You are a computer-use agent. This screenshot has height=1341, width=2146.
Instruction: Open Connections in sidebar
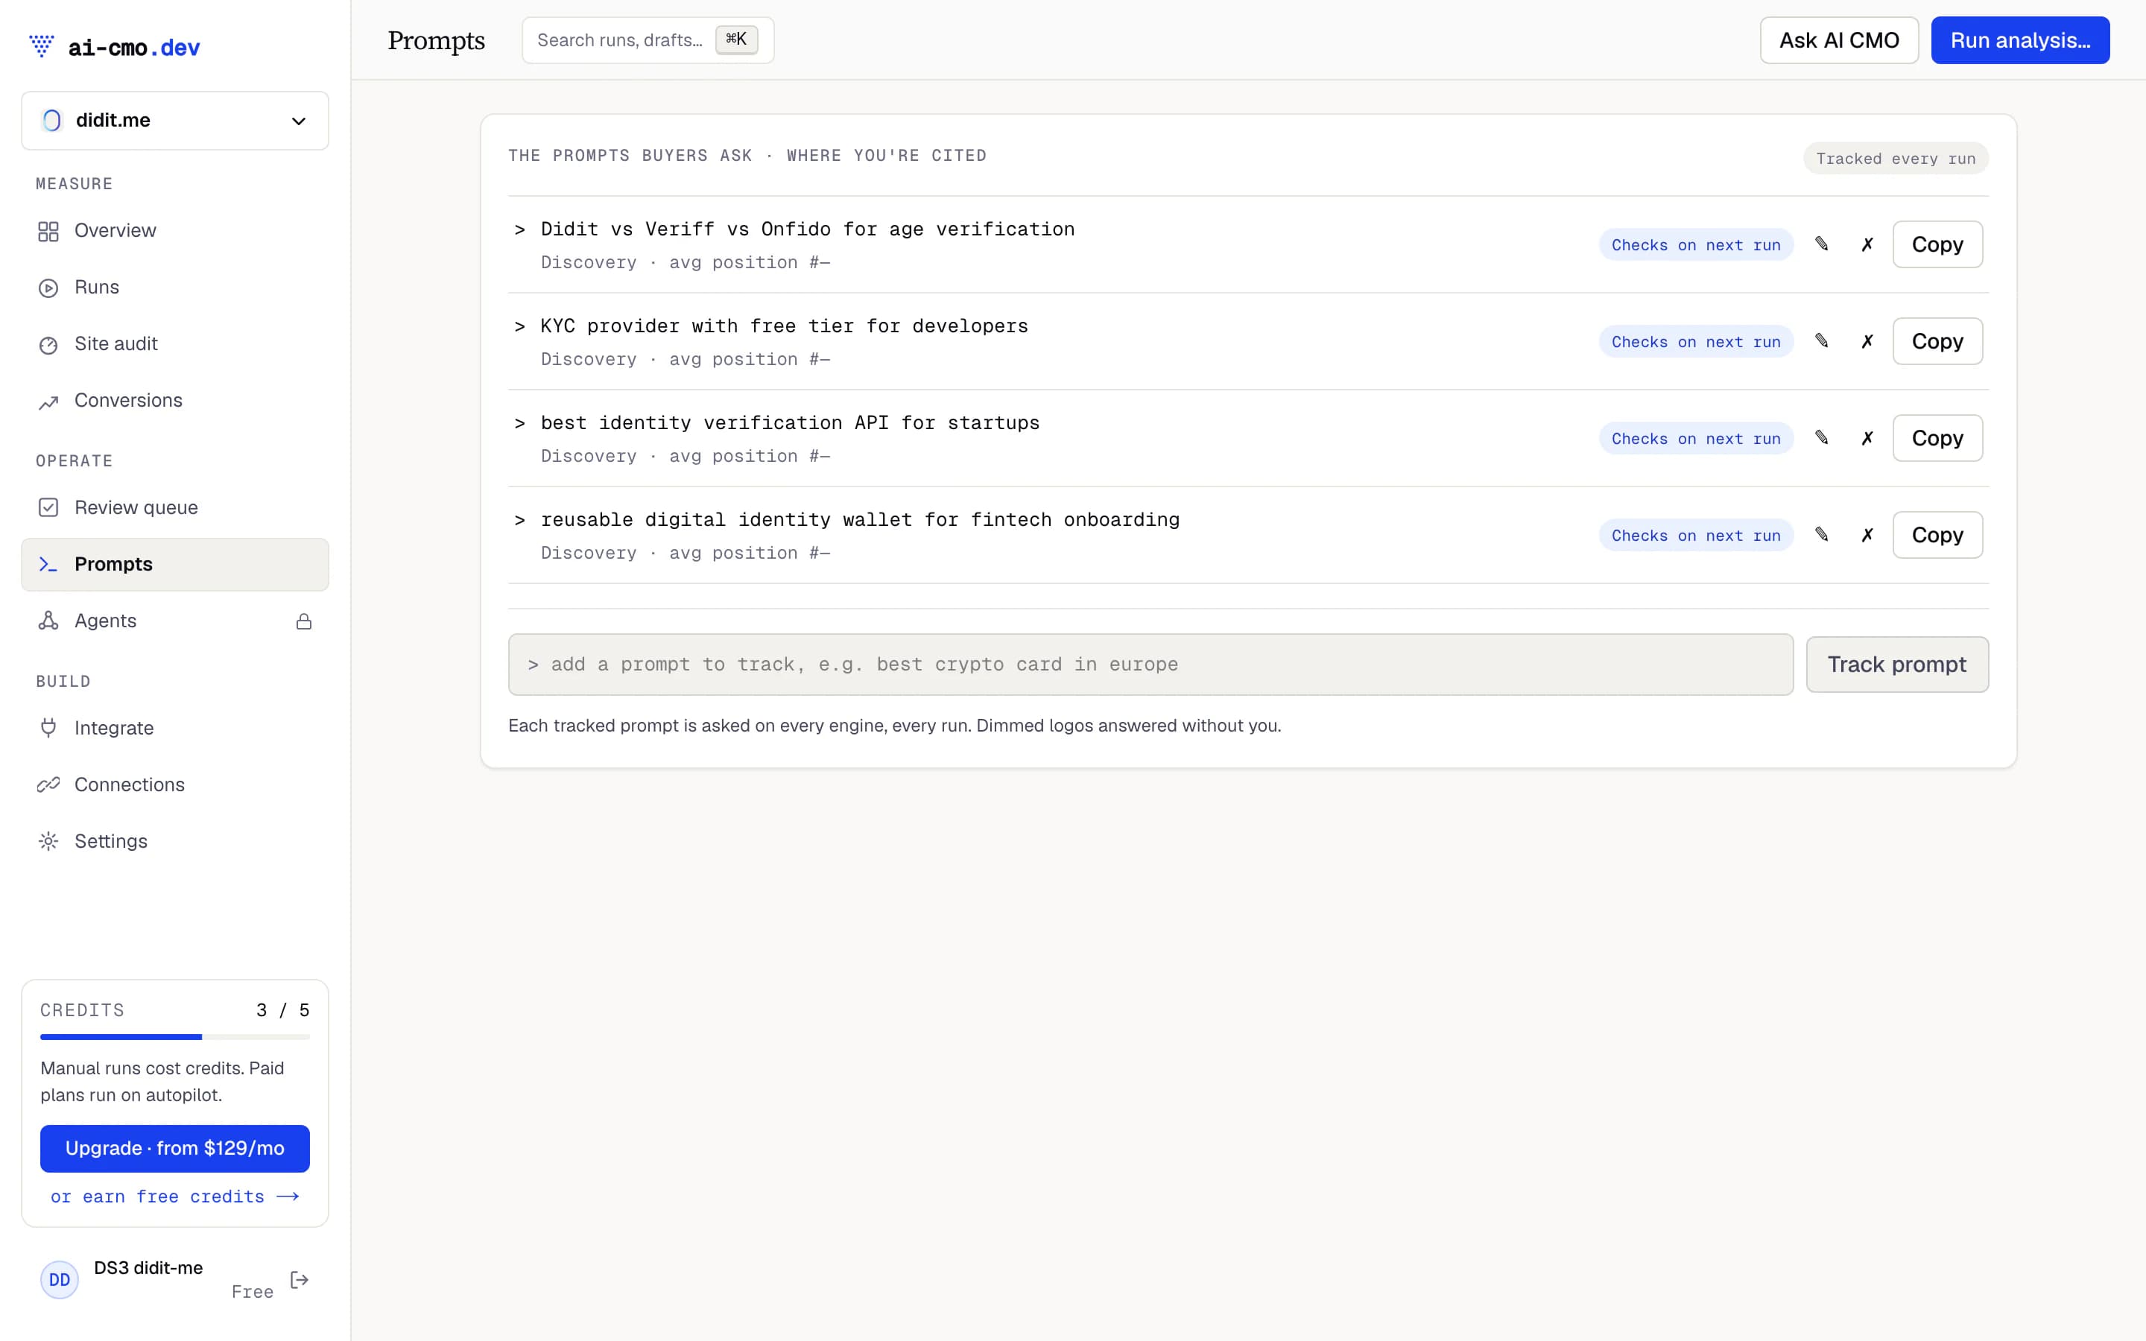pyautogui.click(x=174, y=785)
